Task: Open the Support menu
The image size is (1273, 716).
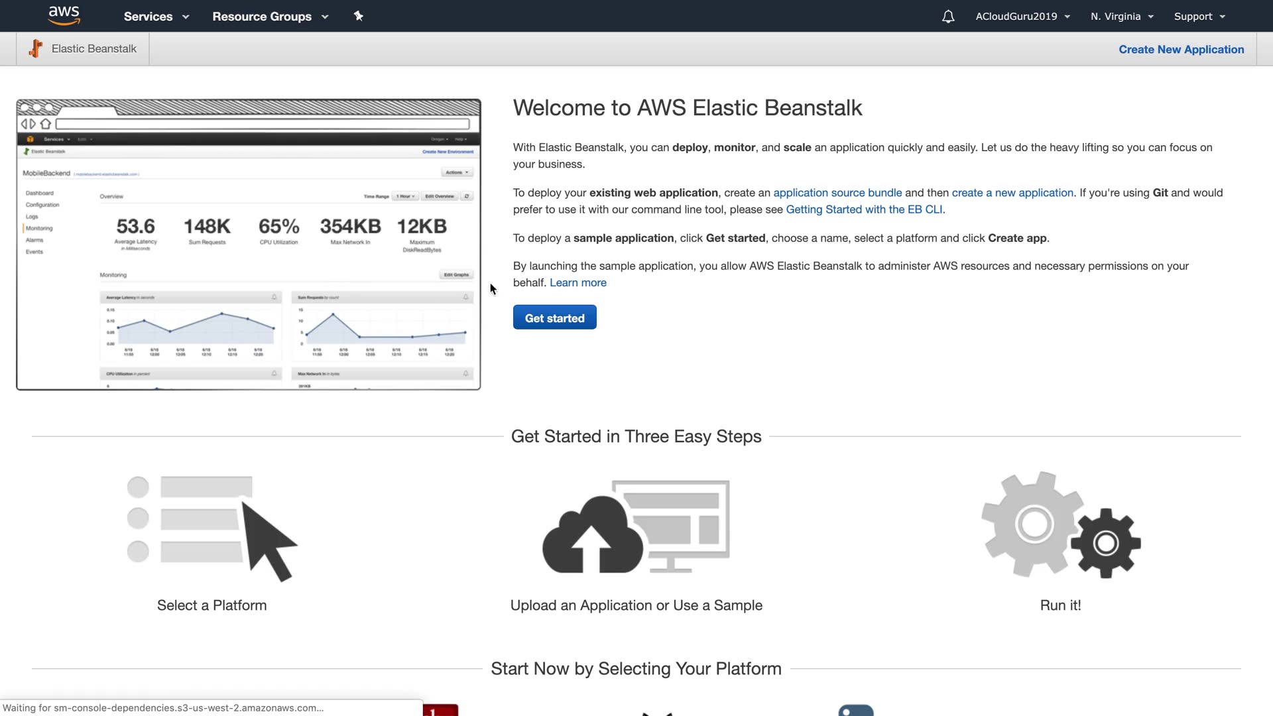Action: [1199, 17]
